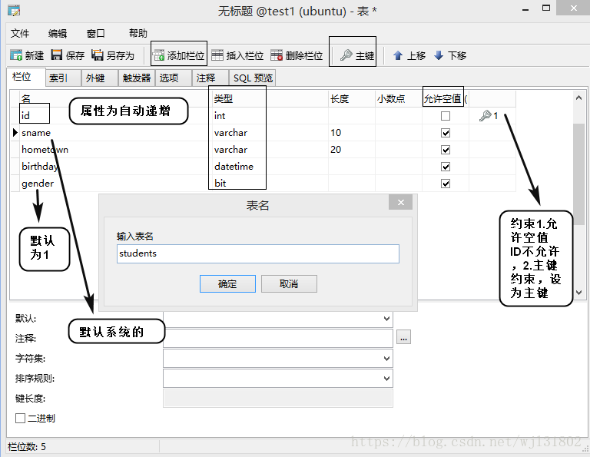This screenshot has height=457, width=590.
Task: Click the primary key icon in id row
Action: click(x=486, y=115)
